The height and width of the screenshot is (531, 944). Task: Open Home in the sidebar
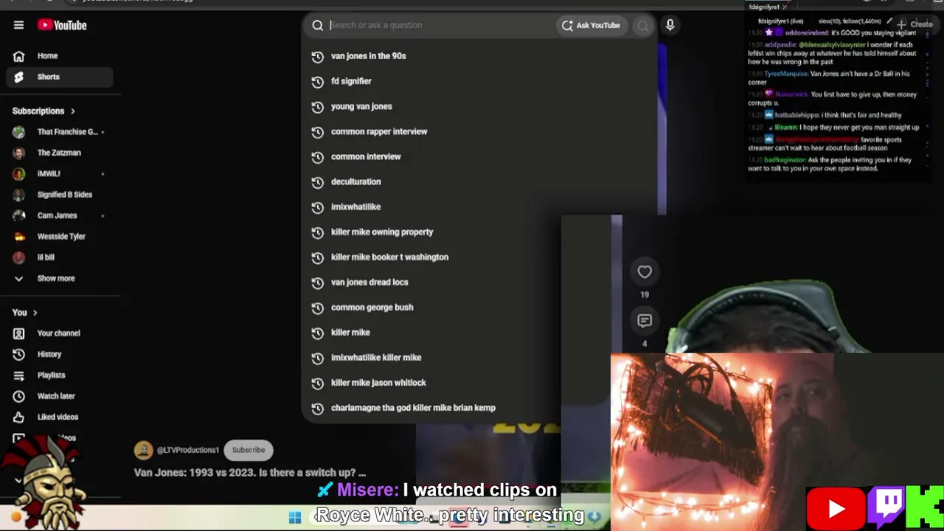(59, 56)
